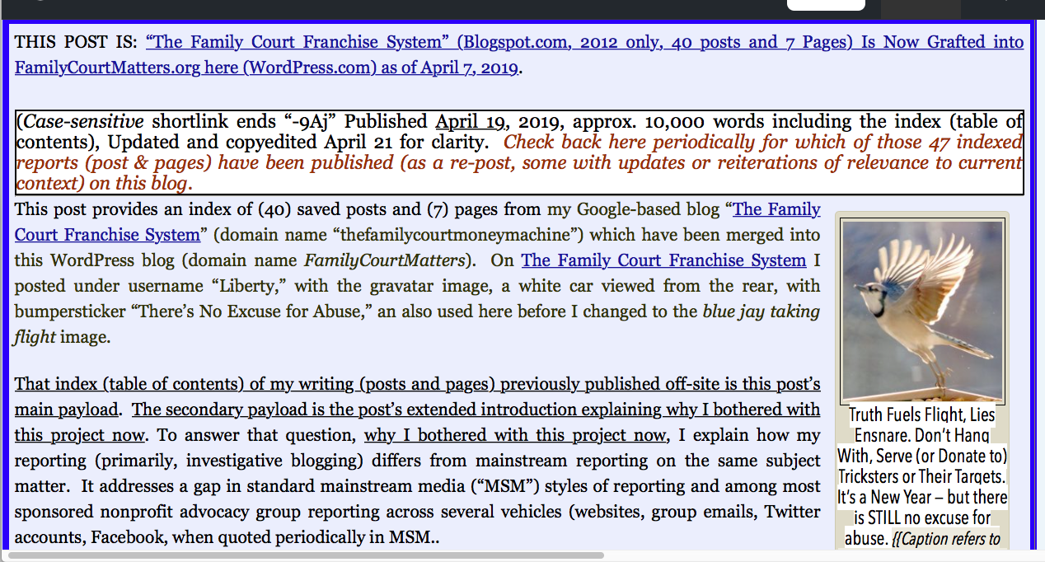1045x562 pixels.
Task: Click the italic 'blue jay taking' phrase
Action: click(761, 311)
